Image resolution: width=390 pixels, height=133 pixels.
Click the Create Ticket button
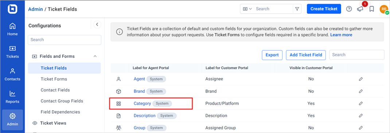pos(324,9)
